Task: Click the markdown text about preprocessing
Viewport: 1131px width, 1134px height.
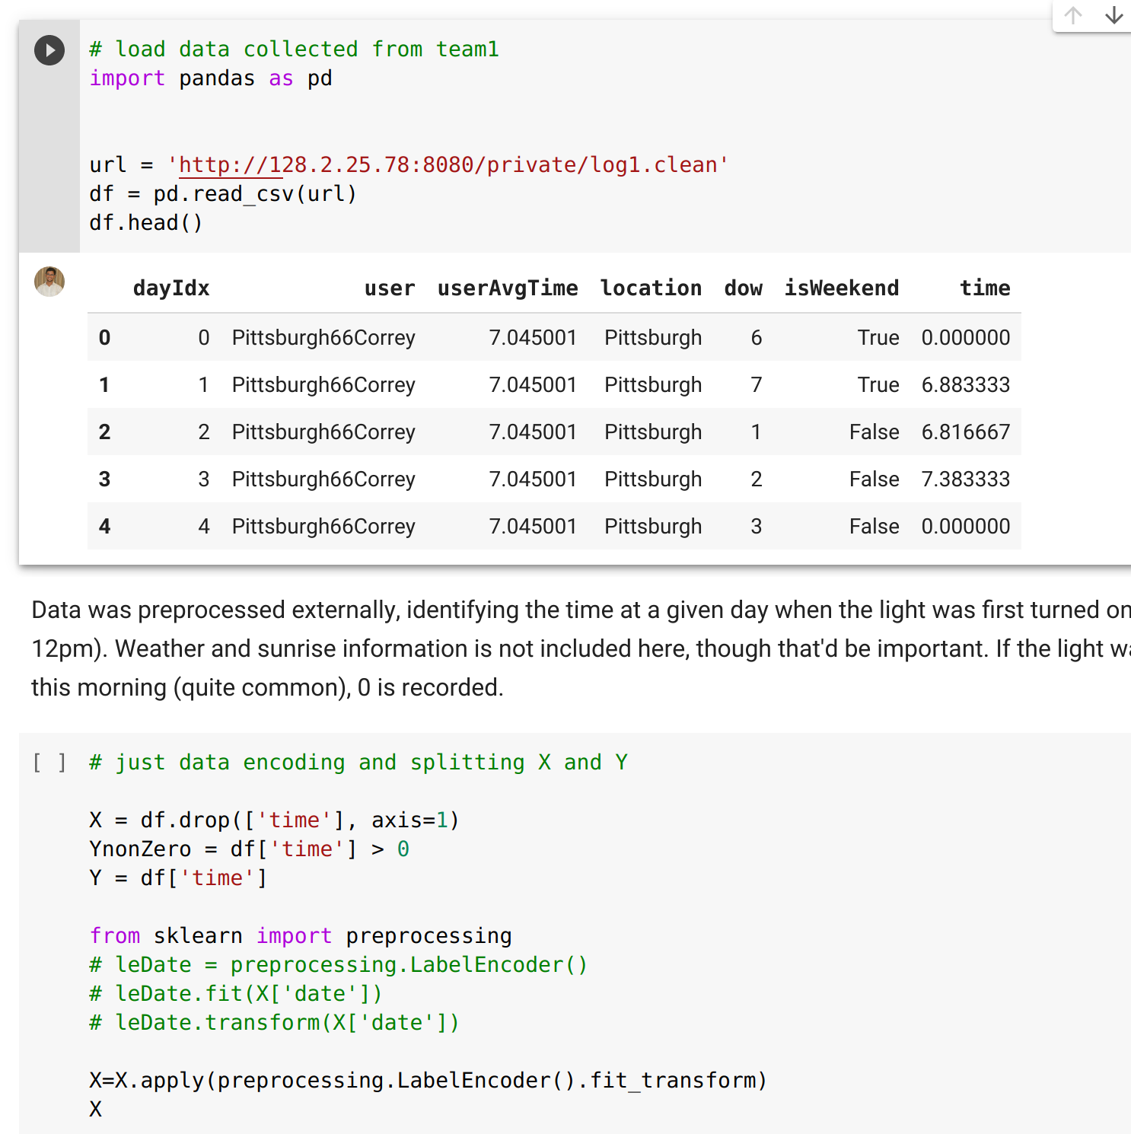Action: 533,648
